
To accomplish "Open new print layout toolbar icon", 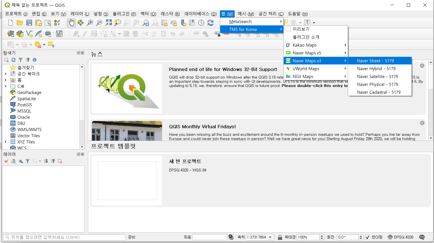I will point(38,23).
